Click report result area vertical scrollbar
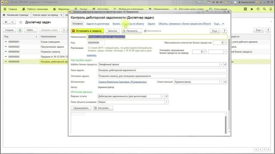The image size is (275, 154). (x=226, y=124)
